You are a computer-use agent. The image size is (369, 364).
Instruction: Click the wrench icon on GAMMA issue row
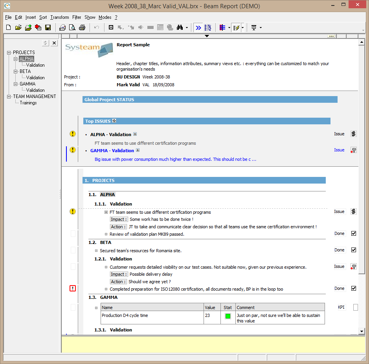click(x=353, y=150)
